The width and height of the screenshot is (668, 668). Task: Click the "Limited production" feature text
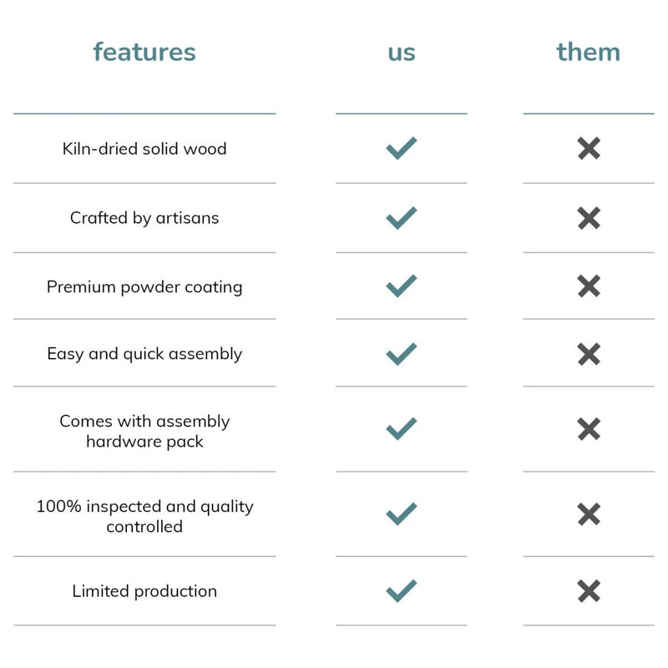pos(144,591)
